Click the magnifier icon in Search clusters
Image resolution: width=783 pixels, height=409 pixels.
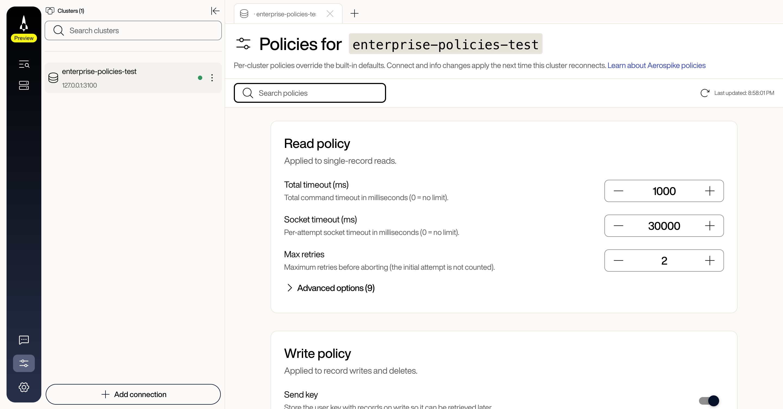point(58,30)
